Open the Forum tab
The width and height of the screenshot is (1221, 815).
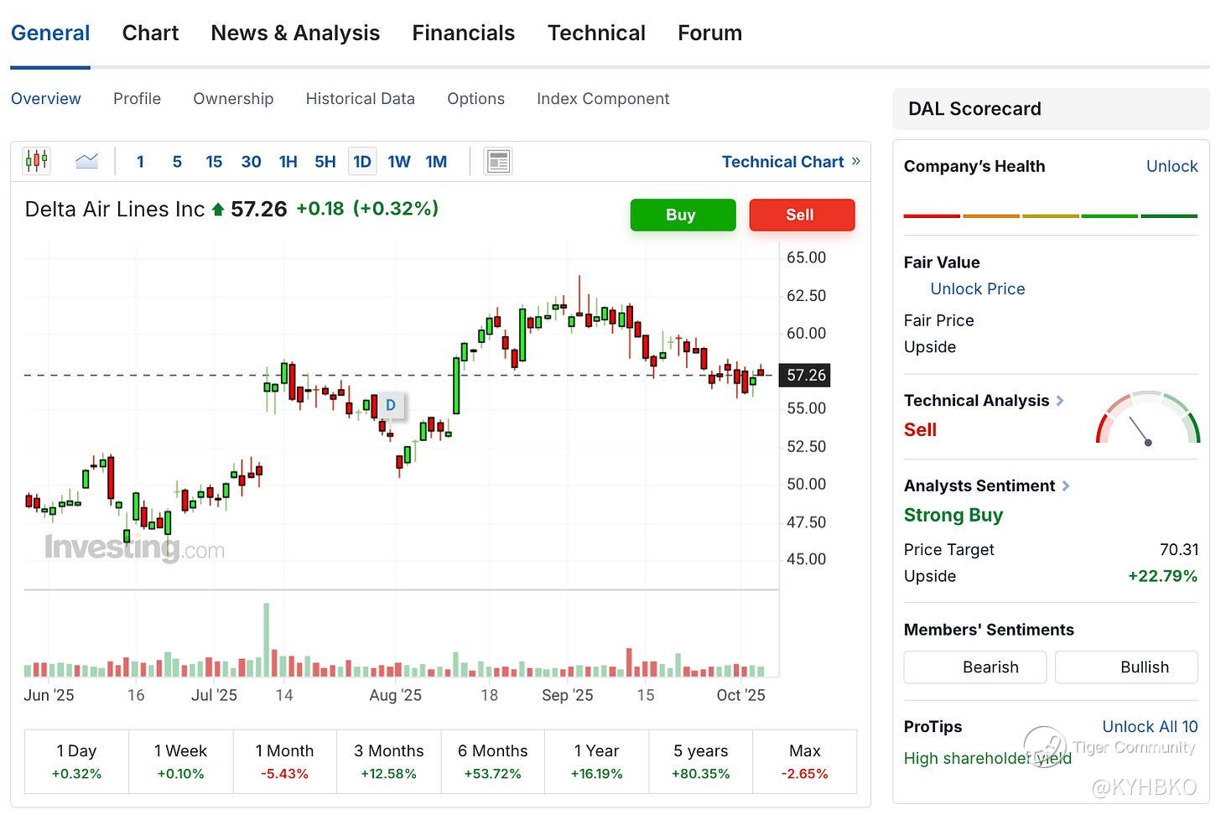tap(710, 34)
